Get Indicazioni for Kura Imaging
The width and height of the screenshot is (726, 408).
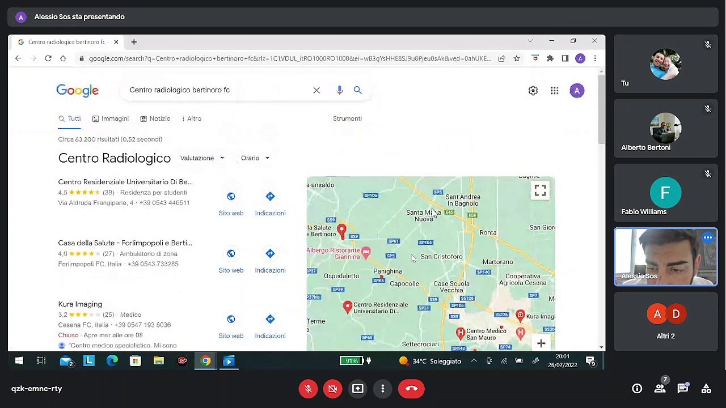pos(270,326)
